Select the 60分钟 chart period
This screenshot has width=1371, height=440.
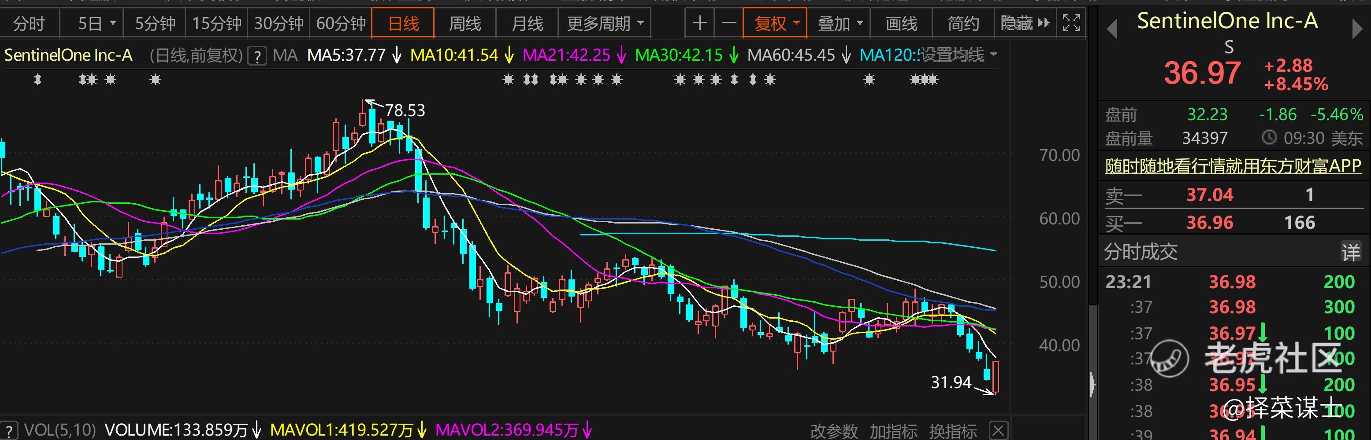point(341,23)
